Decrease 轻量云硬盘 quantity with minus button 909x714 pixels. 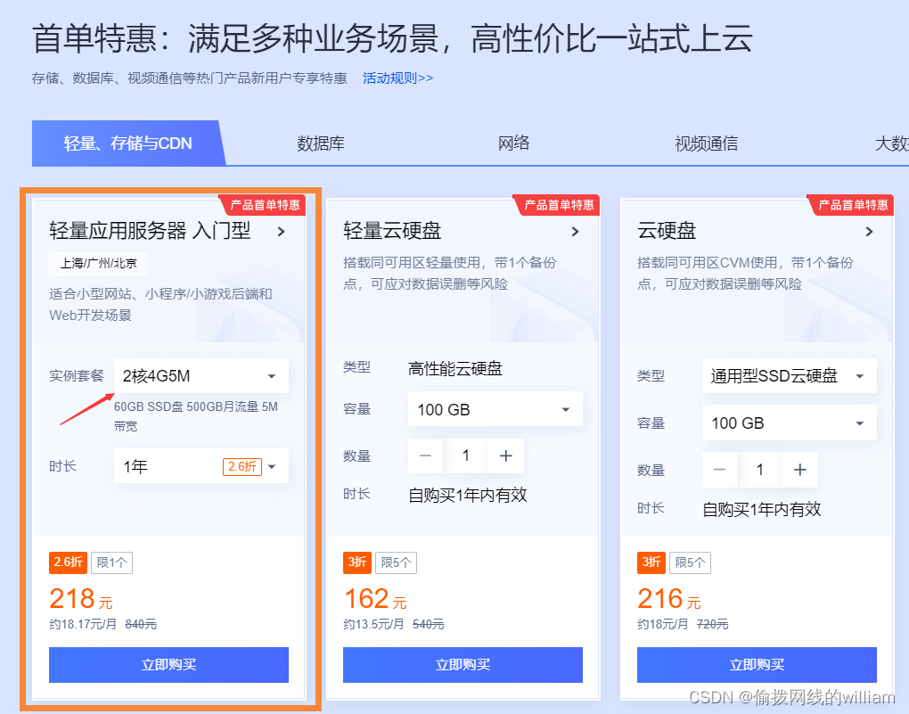pos(425,455)
